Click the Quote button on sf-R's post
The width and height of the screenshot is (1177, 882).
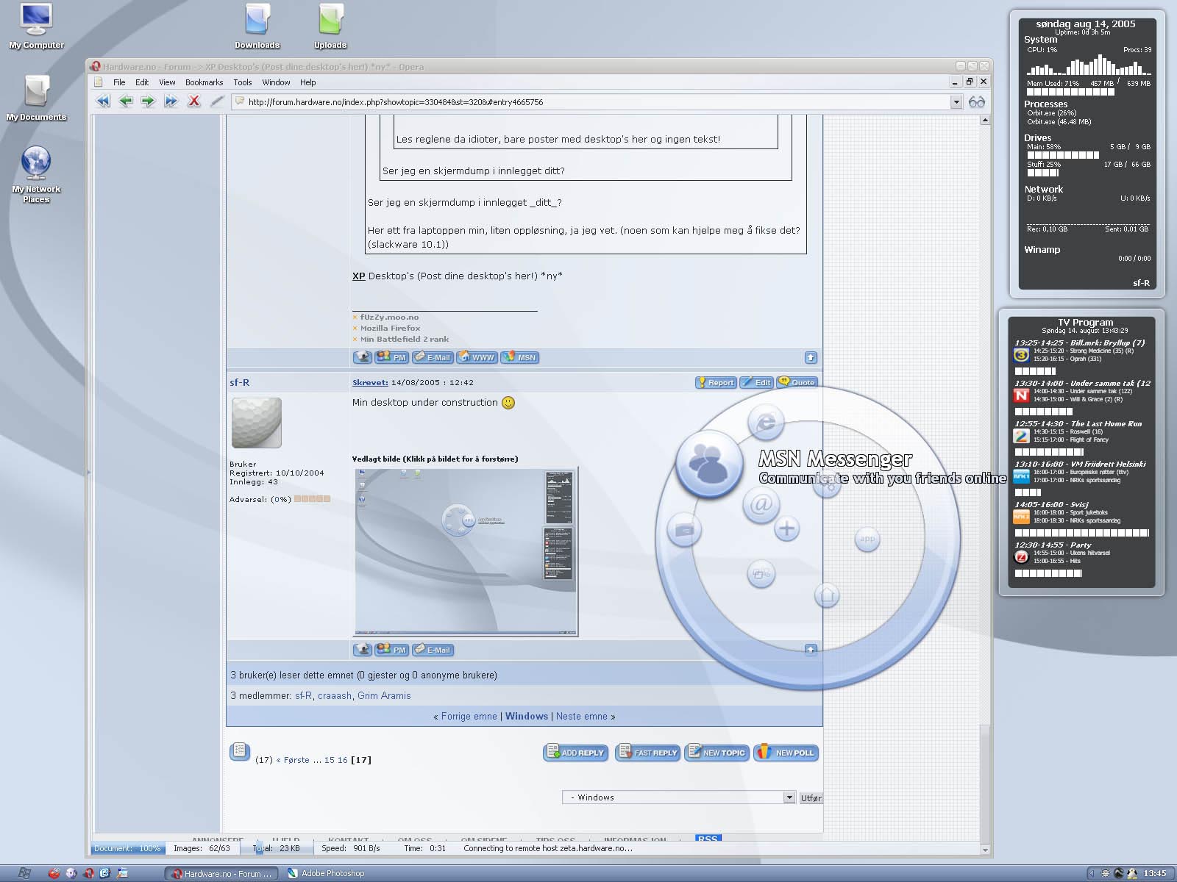(x=797, y=382)
